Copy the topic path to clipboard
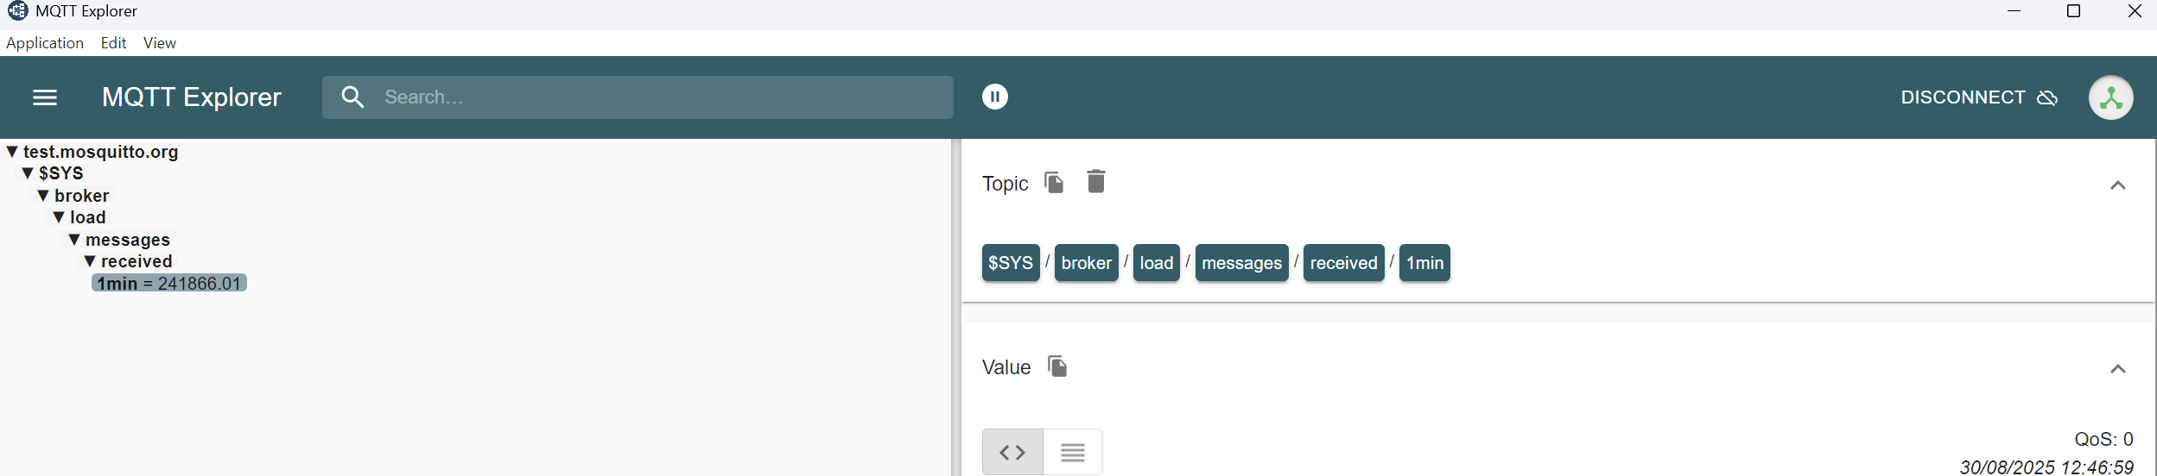Image resolution: width=2157 pixels, height=476 pixels. pos(1054,182)
